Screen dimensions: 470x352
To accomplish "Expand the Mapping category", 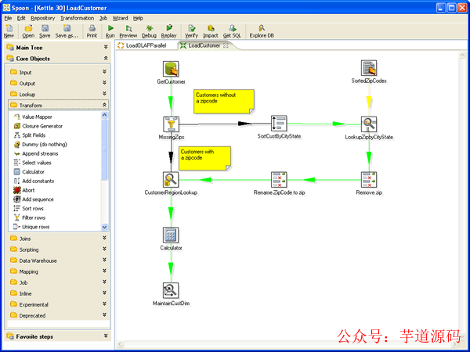I will tap(104, 271).
